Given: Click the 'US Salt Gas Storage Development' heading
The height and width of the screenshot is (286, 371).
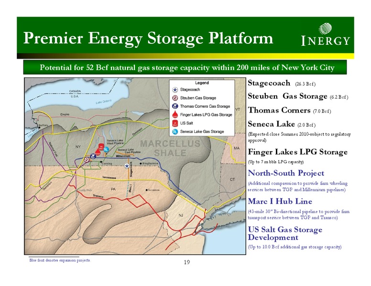Looking at the screenshot, I should coord(285,233).
